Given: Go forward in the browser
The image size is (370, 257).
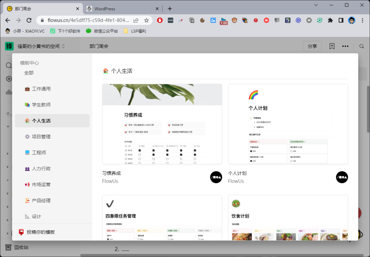Looking at the screenshot, I should tap(18, 20).
